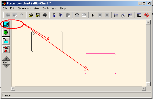
Task: Select the Connective Junction tool
Action: coord(6,49)
